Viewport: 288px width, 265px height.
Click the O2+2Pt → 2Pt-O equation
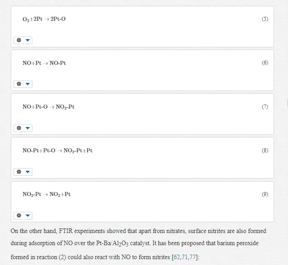tap(44, 19)
